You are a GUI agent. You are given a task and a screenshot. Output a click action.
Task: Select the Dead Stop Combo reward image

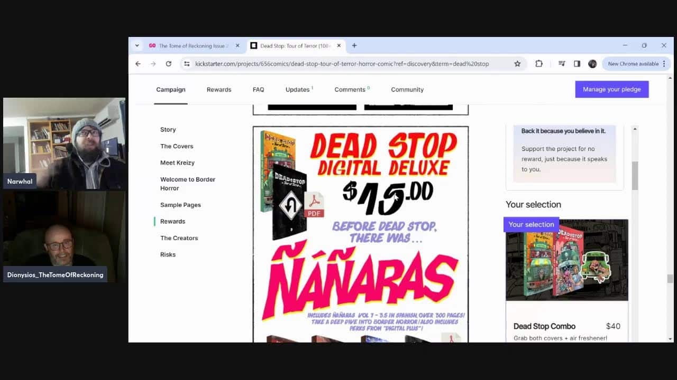[x=566, y=260]
